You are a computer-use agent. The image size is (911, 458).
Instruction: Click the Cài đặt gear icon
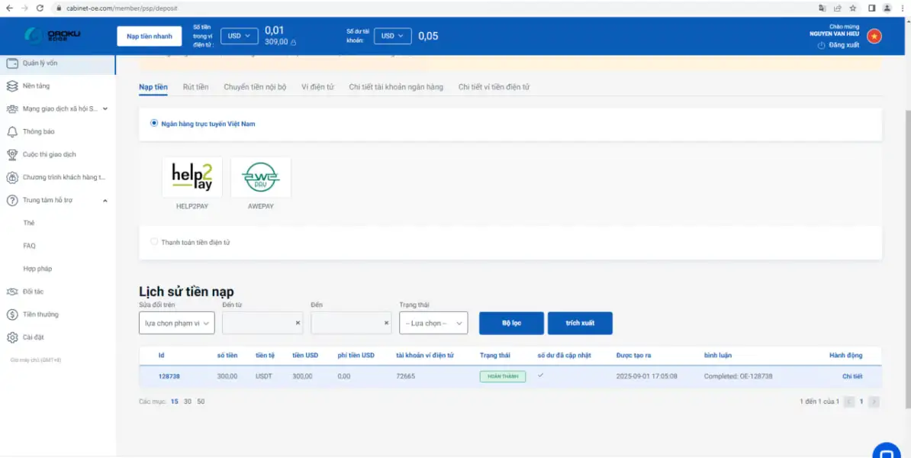coord(12,337)
